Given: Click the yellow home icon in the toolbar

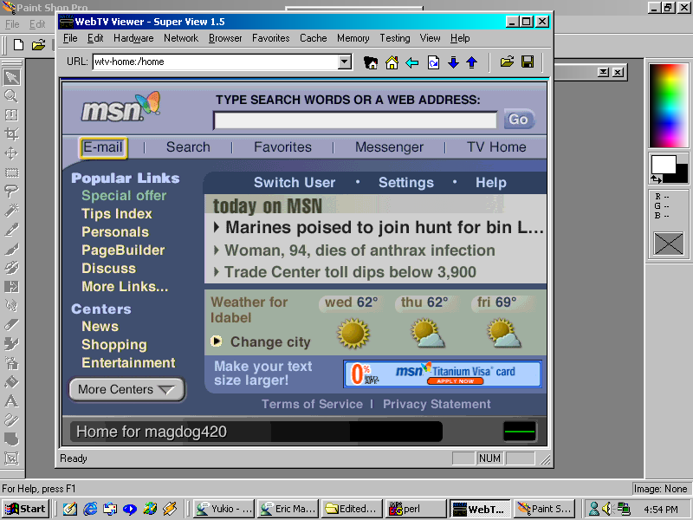Looking at the screenshot, I should pyautogui.click(x=392, y=62).
